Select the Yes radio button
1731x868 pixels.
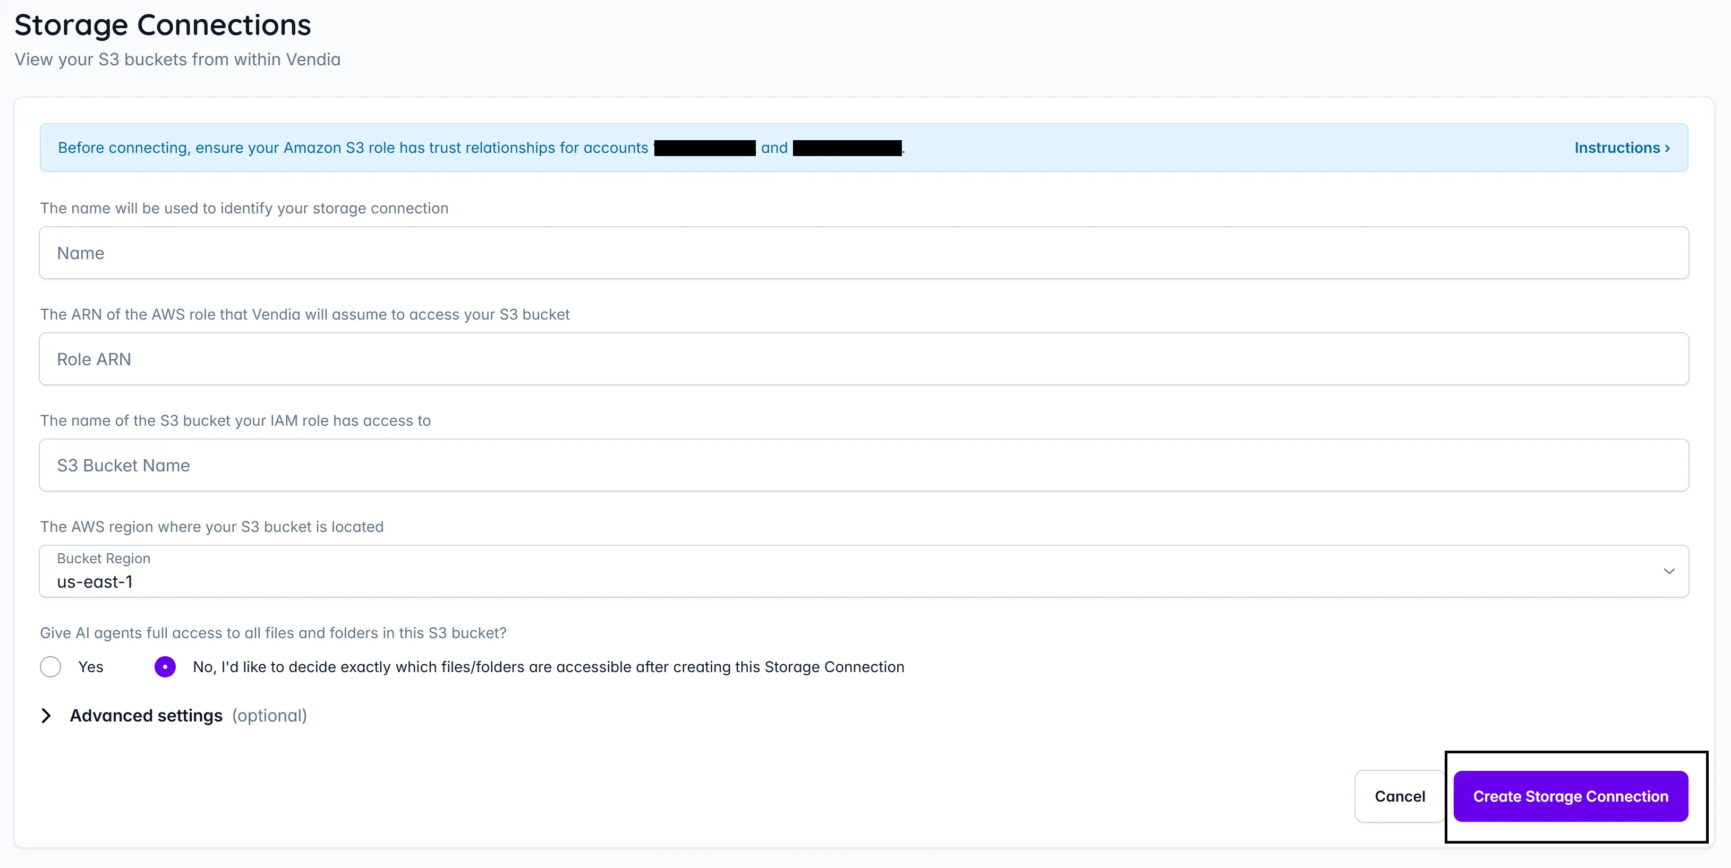tap(50, 667)
